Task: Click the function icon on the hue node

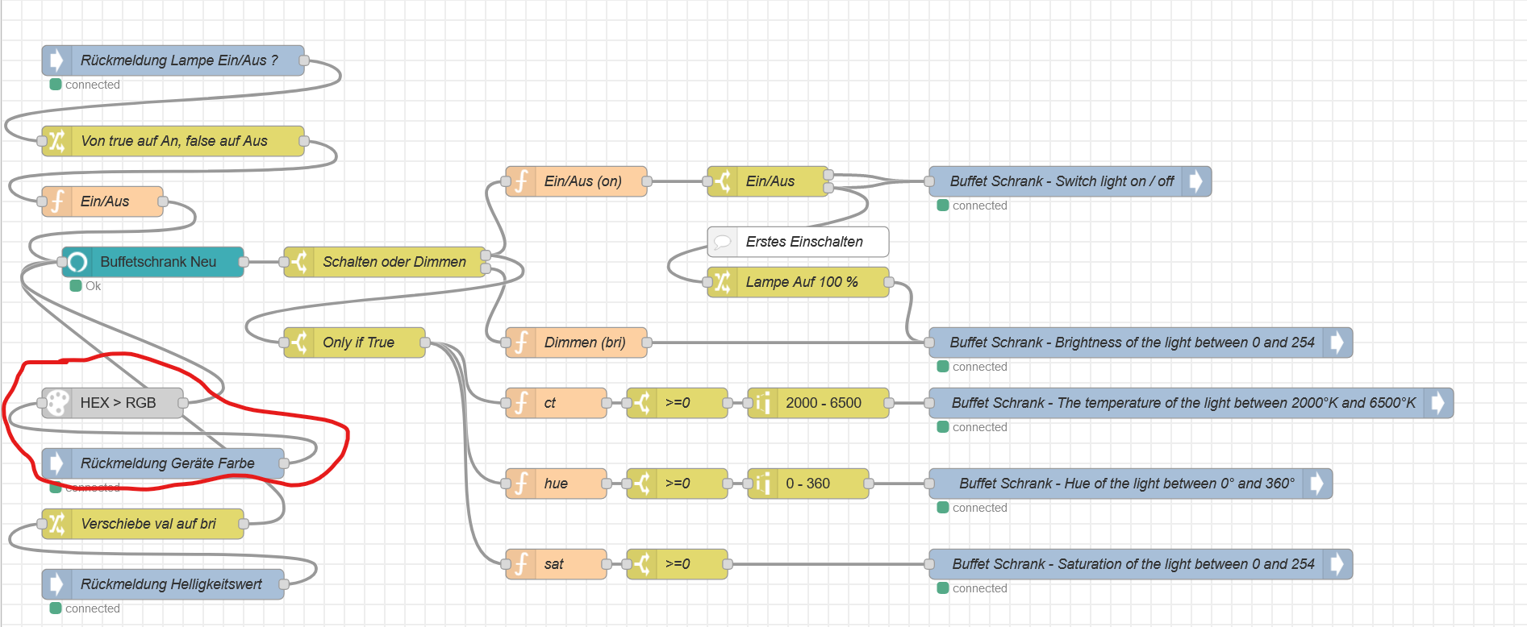Action: (x=521, y=484)
